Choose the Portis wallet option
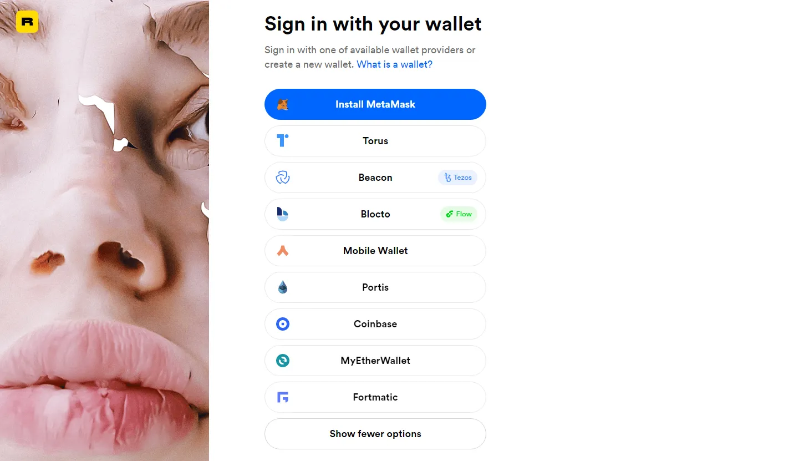Image resolution: width=809 pixels, height=461 pixels. coord(375,287)
